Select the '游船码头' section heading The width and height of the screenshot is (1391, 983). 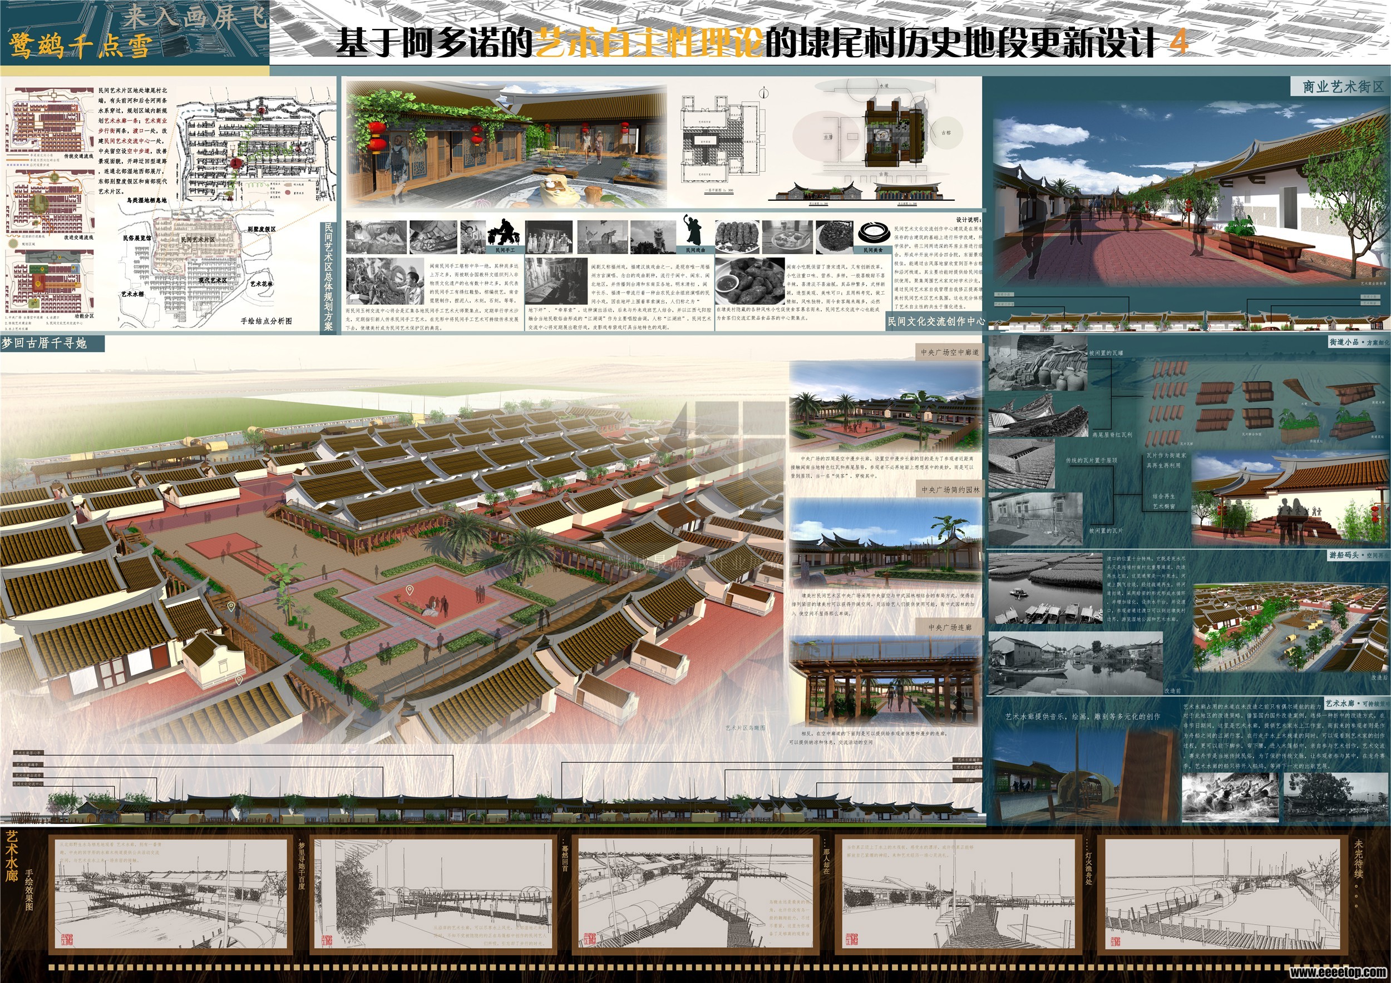(x=1344, y=555)
